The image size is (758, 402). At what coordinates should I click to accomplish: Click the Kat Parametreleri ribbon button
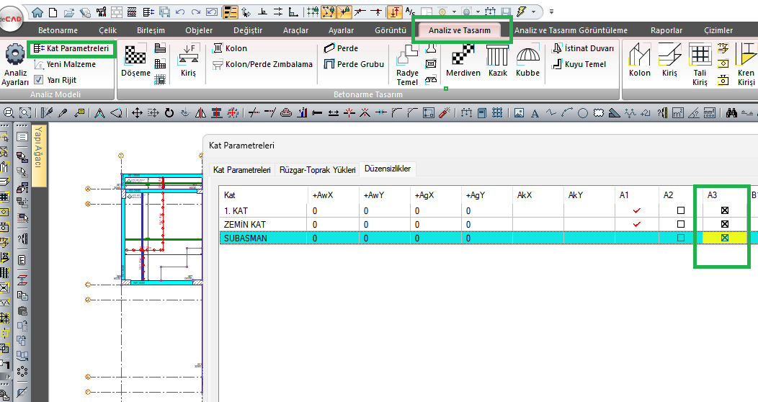pos(71,48)
